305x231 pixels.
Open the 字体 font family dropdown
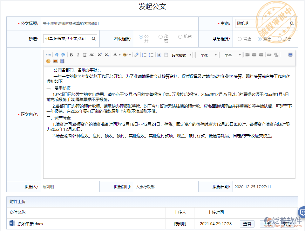pyautogui.click(x=207, y=55)
